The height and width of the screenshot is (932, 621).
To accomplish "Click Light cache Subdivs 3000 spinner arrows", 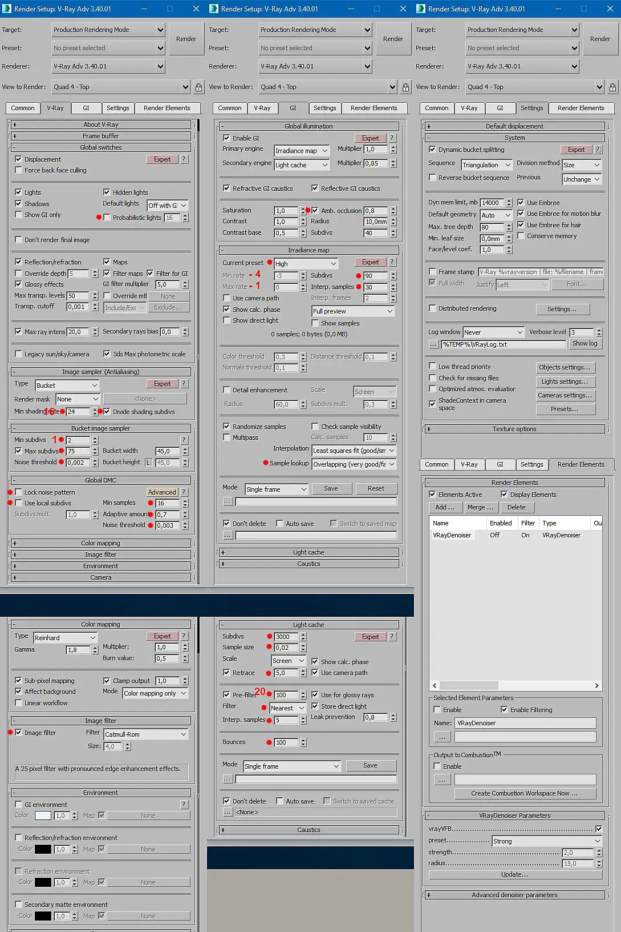I will 303,637.
